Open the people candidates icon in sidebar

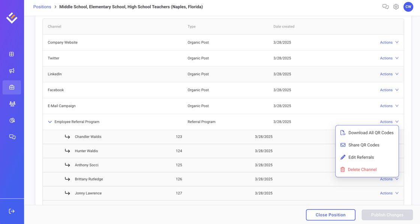pyautogui.click(x=12, y=104)
